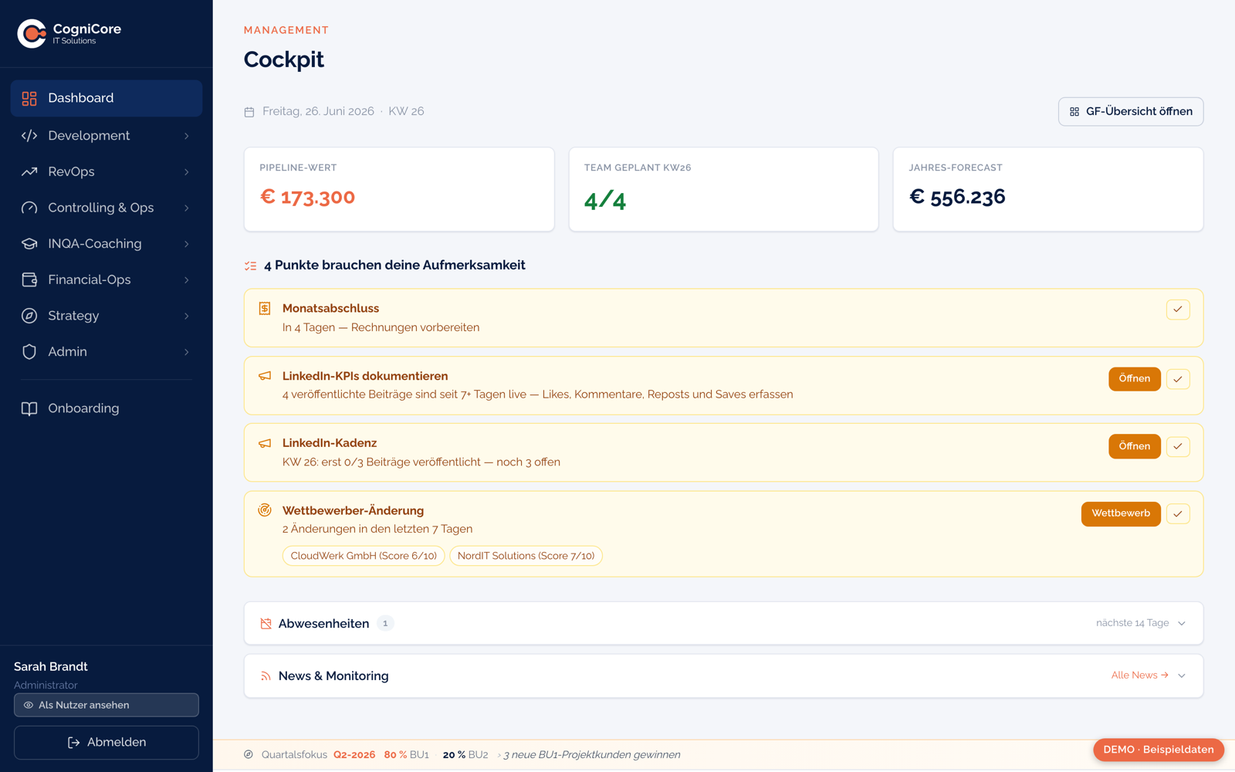
Task: Click the News & Monitoring RSS icon
Action: pyautogui.click(x=266, y=676)
